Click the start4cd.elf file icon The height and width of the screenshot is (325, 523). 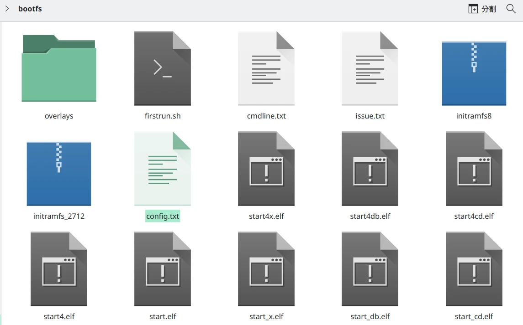tap(474, 169)
